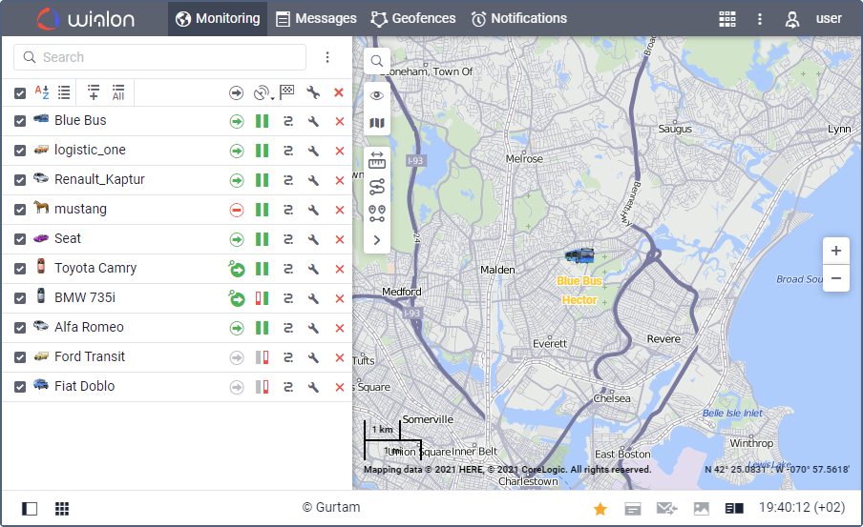Viewport: 863px width, 527px height.
Task: Click header wrench properties icon
Action: coord(314,92)
